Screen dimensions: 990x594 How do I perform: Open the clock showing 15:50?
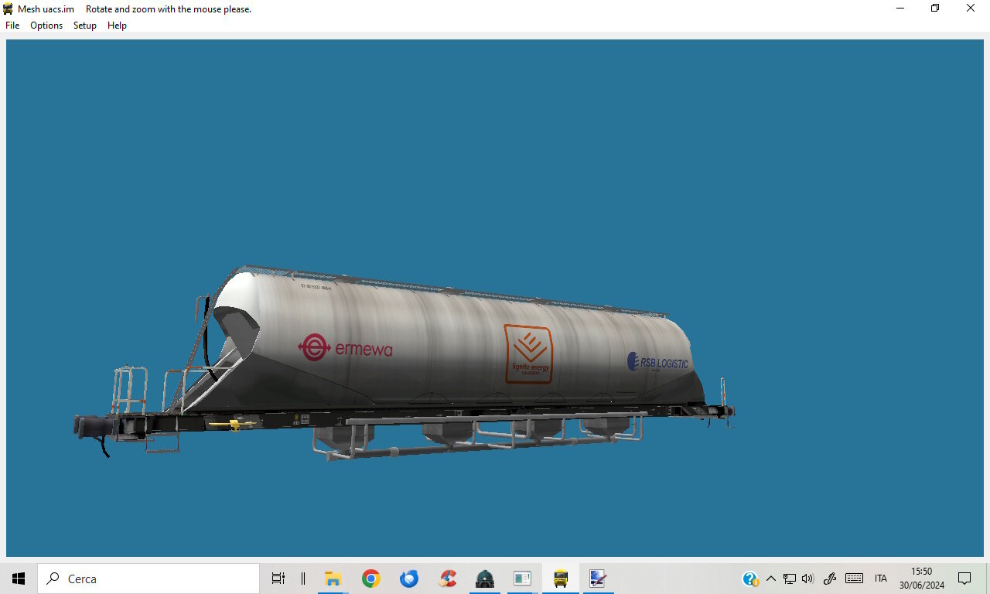click(x=921, y=579)
